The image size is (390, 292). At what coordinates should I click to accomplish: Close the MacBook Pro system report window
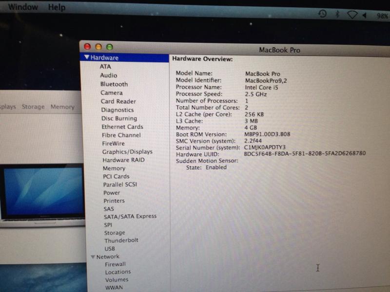coord(87,46)
